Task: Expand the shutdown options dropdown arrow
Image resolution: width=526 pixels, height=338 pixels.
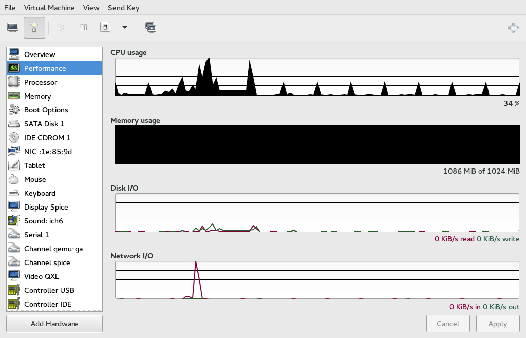Action: pyautogui.click(x=124, y=28)
